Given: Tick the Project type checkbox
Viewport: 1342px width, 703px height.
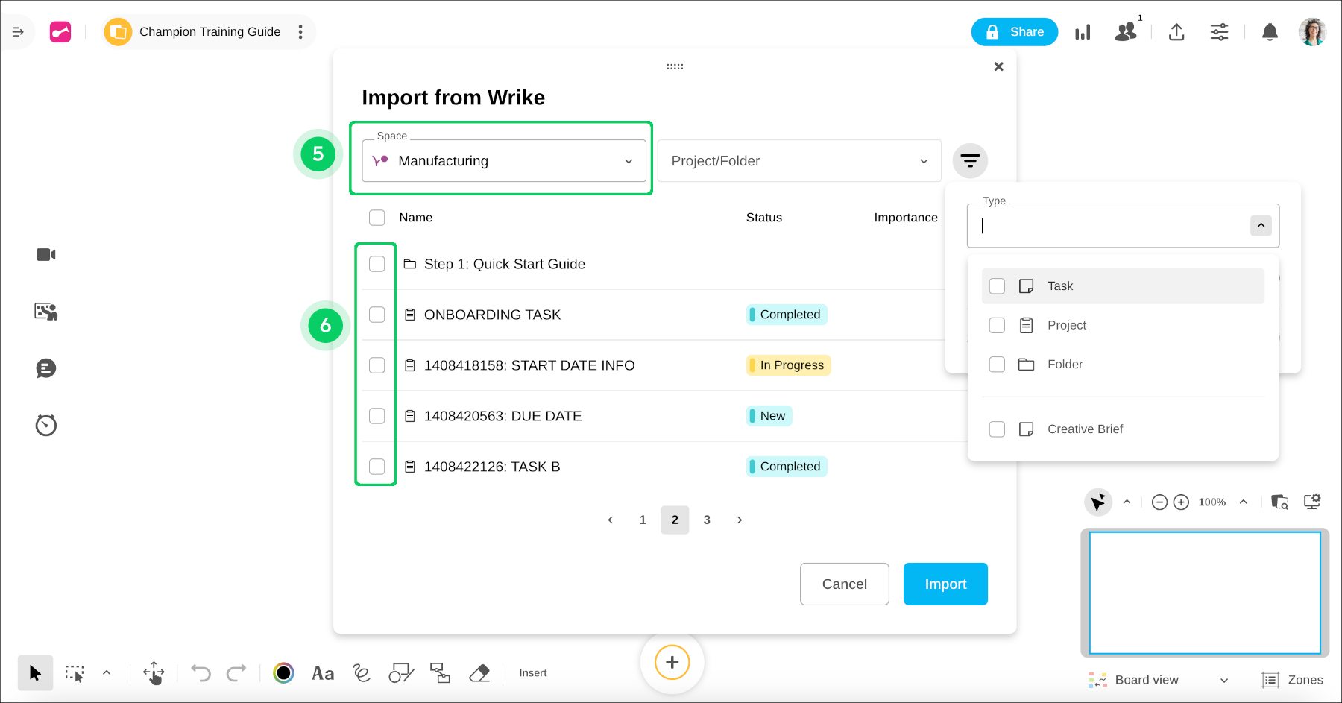Looking at the screenshot, I should [997, 325].
